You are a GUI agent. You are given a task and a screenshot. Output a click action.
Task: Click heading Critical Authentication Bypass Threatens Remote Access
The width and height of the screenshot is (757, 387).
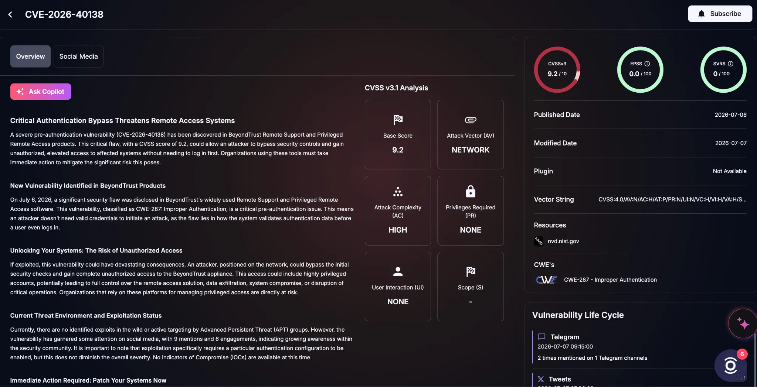[x=122, y=120]
